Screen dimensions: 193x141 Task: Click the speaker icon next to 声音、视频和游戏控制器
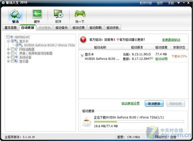[x=16, y=53]
